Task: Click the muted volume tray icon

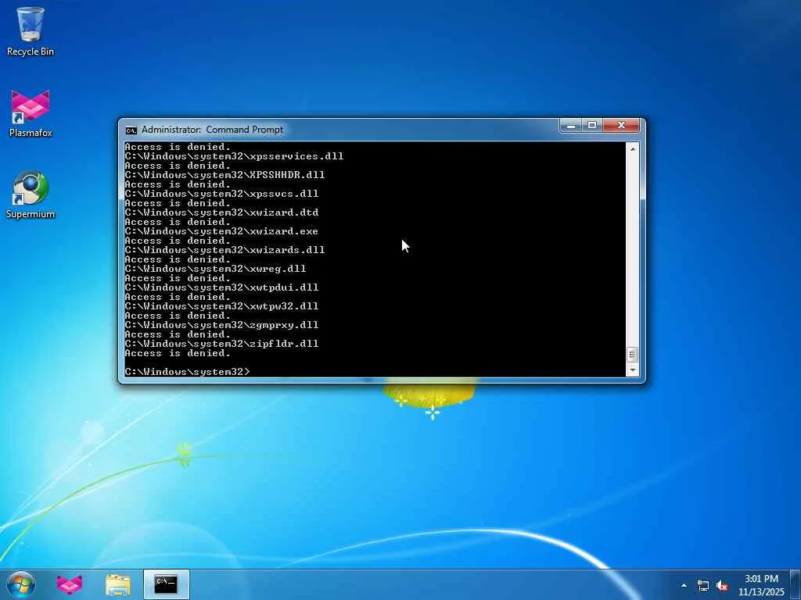Action: (x=722, y=586)
